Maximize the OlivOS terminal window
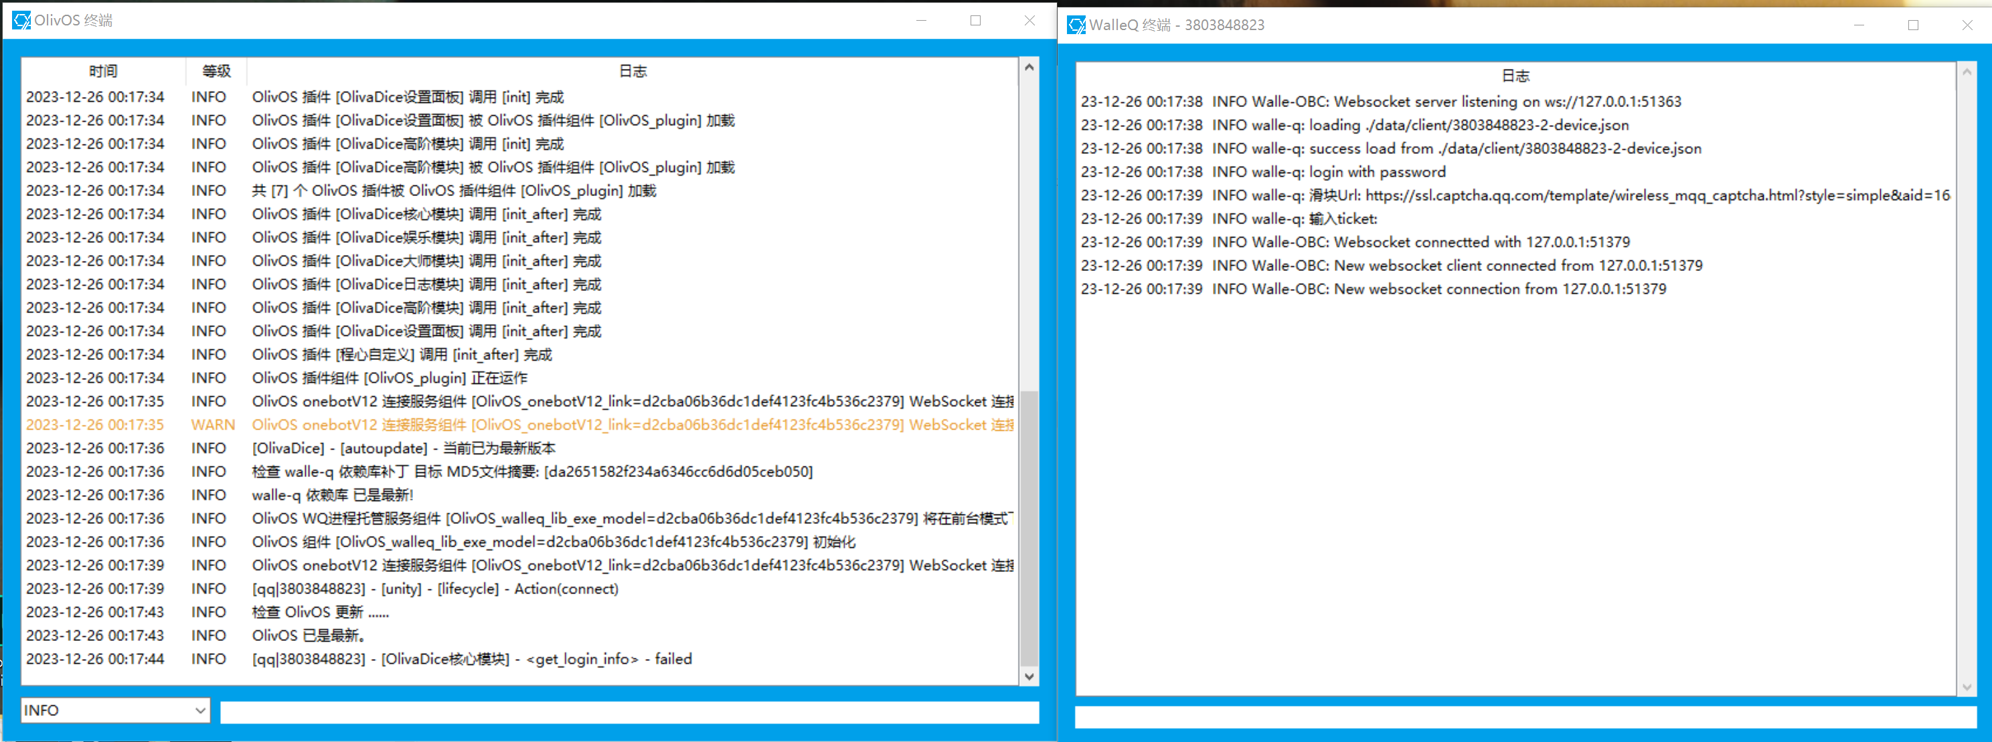1992x742 pixels. [x=975, y=21]
